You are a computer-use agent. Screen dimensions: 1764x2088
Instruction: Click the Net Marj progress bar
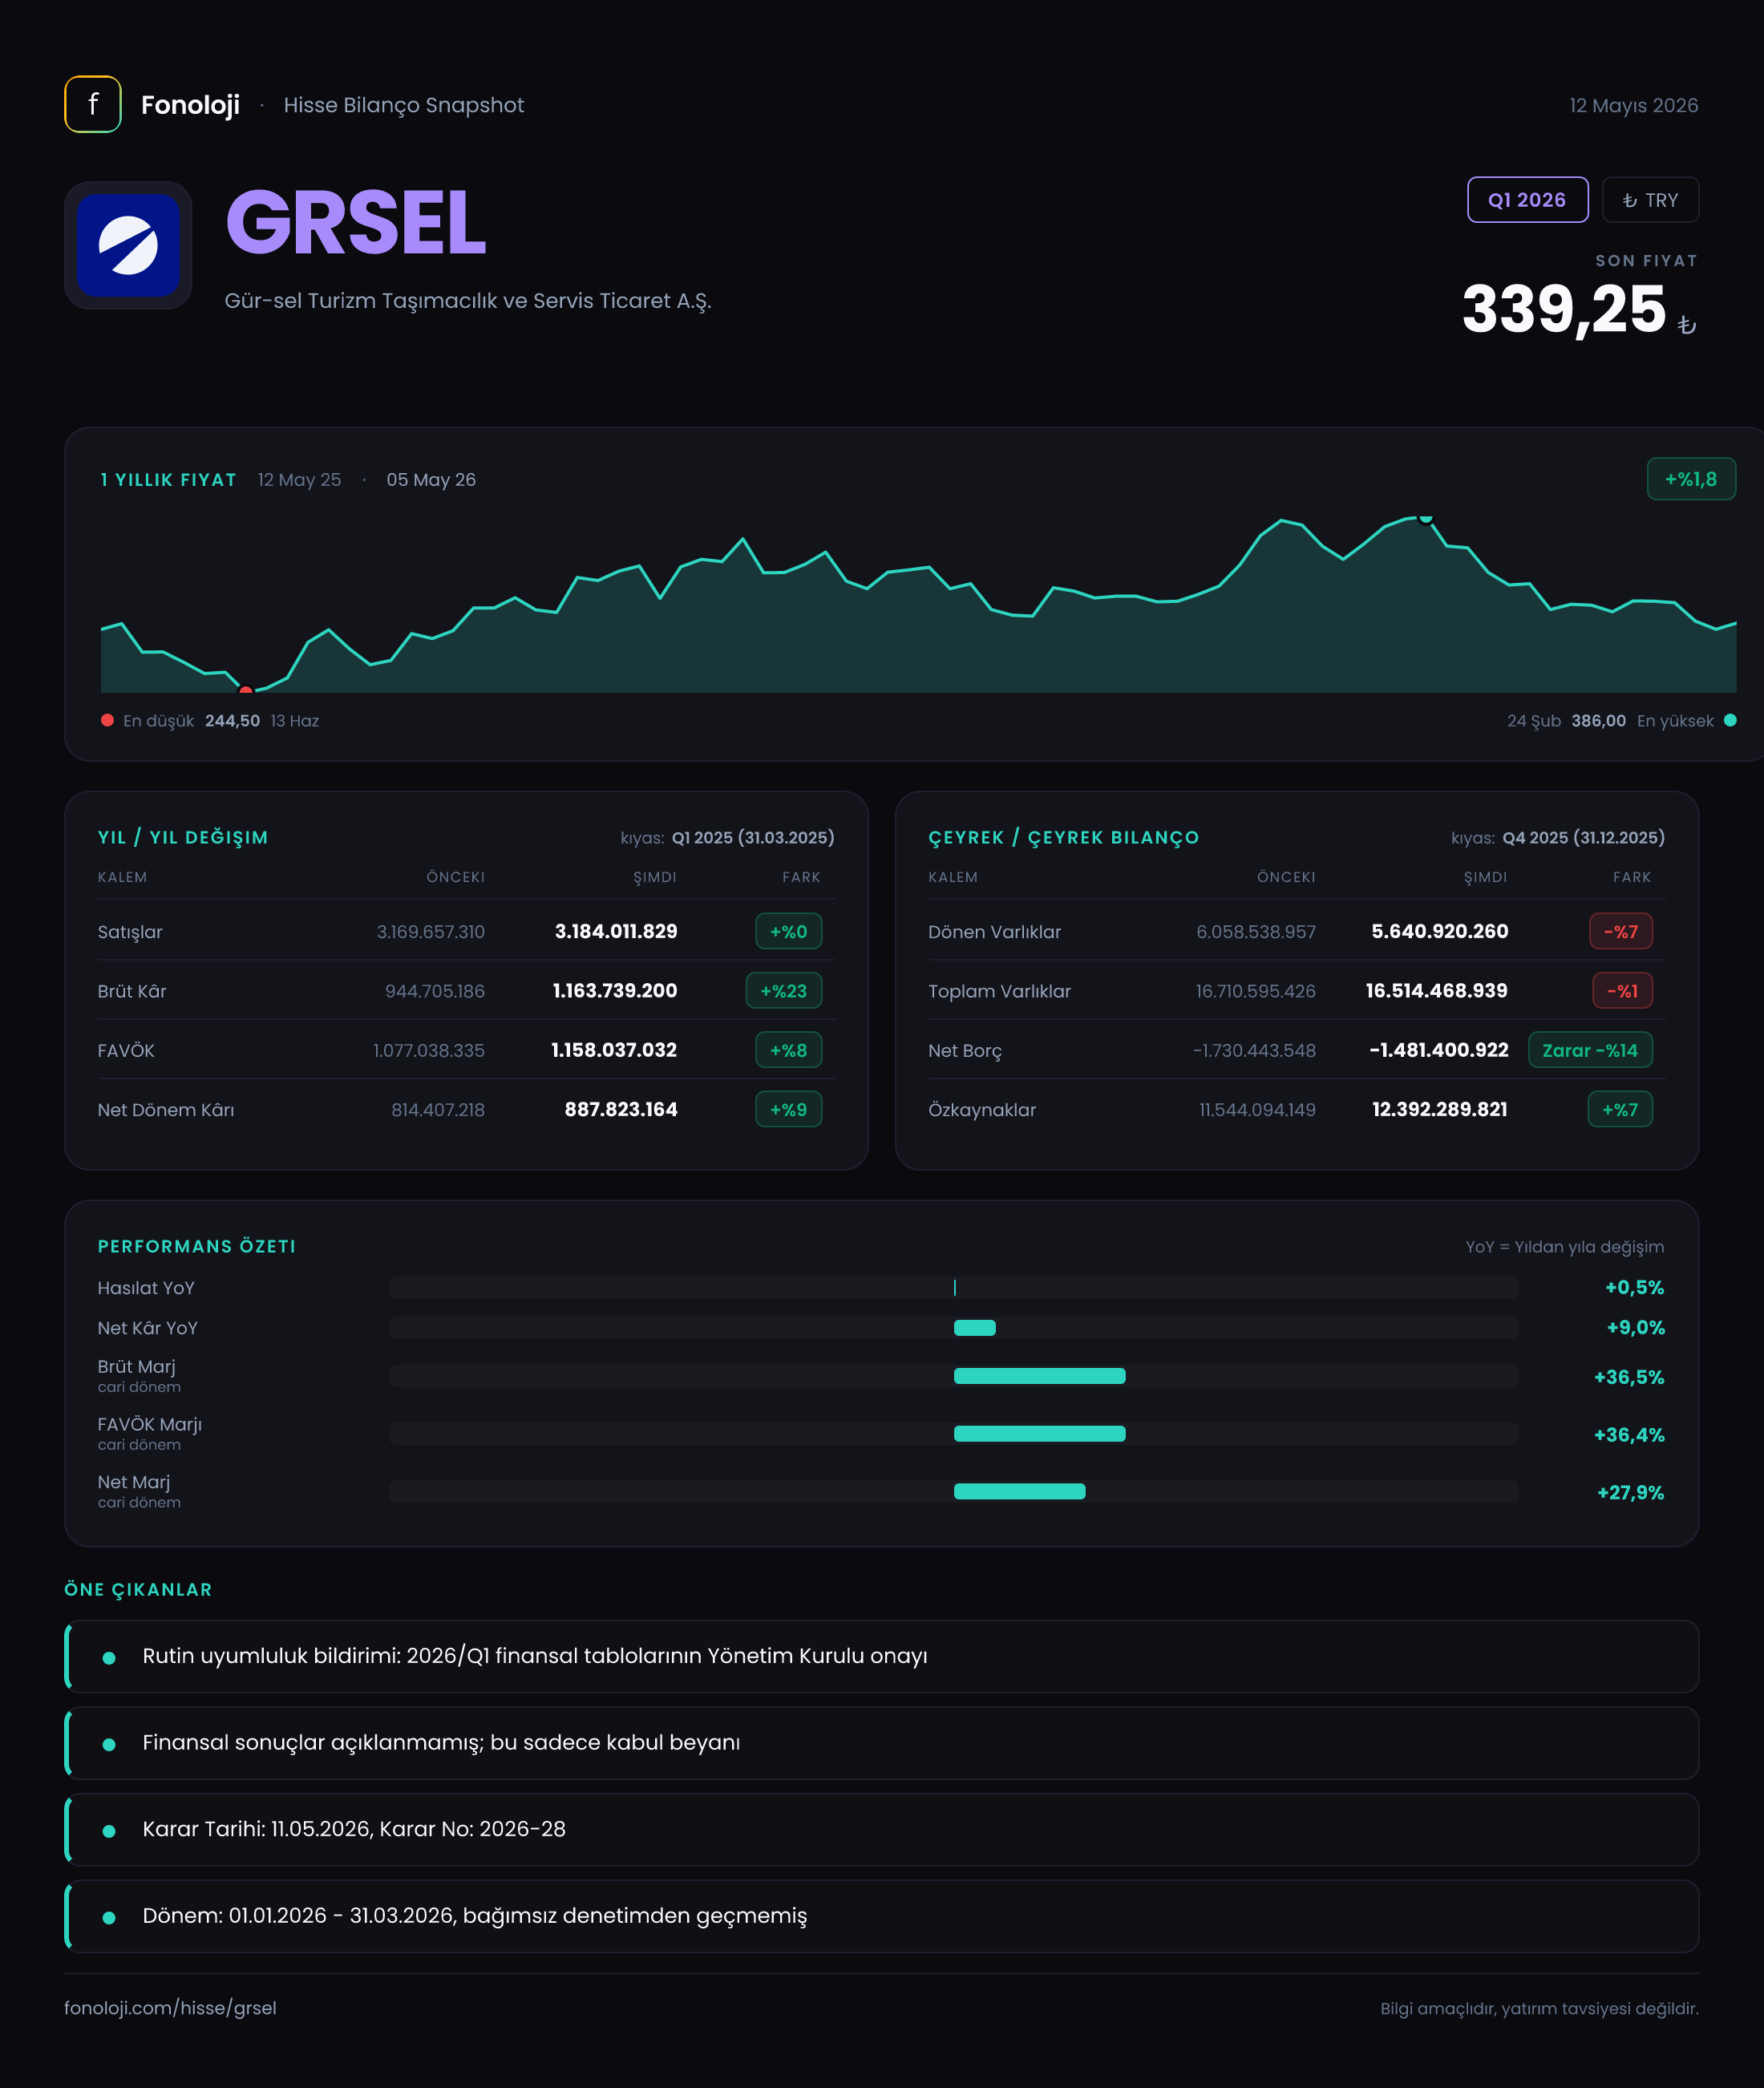(x=954, y=1491)
